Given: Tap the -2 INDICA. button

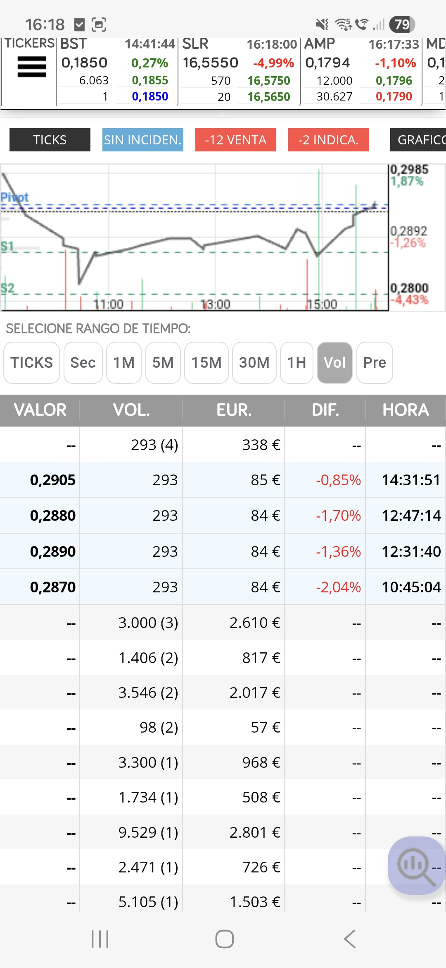Looking at the screenshot, I should pos(329,140).
